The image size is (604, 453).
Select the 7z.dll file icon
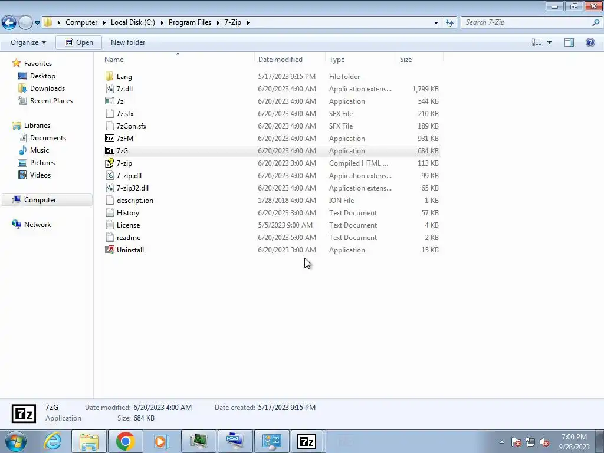point(110,88)
